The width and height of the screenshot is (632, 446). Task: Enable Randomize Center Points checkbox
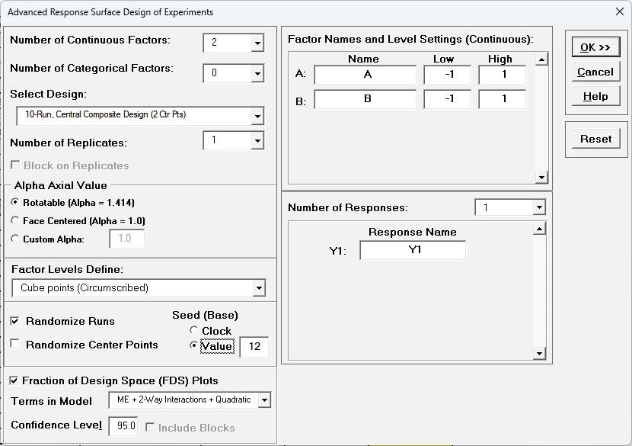tap(15, 345)
